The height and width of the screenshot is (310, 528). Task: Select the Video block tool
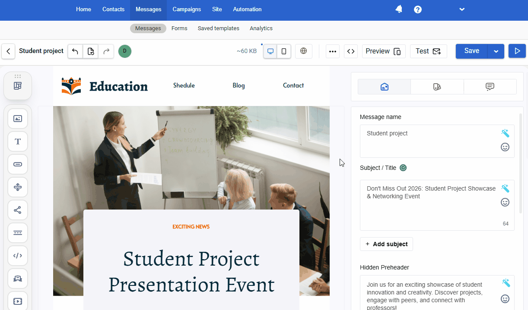pos(18,301)
